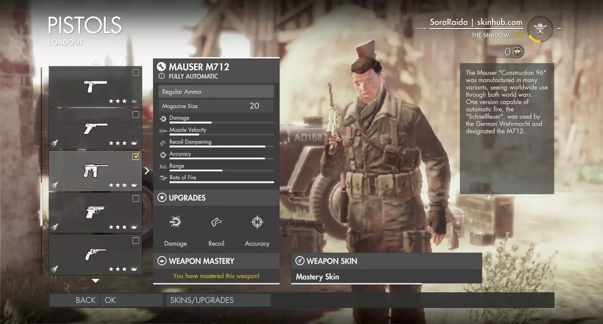Select the first pistol thumbnail in the list
This screenshot has height=324, width=603.
tap(95, 87)
